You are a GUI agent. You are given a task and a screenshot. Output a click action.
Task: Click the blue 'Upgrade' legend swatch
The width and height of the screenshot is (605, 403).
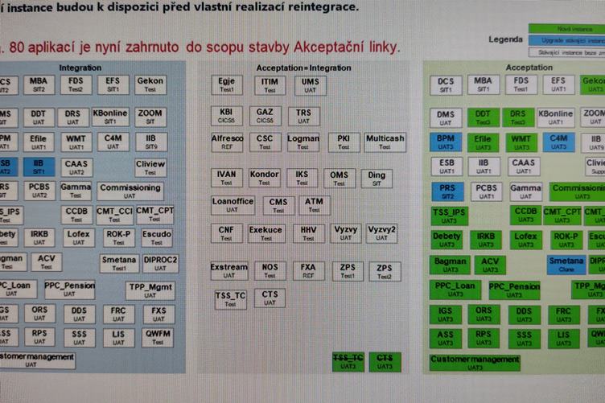[566, 40]
